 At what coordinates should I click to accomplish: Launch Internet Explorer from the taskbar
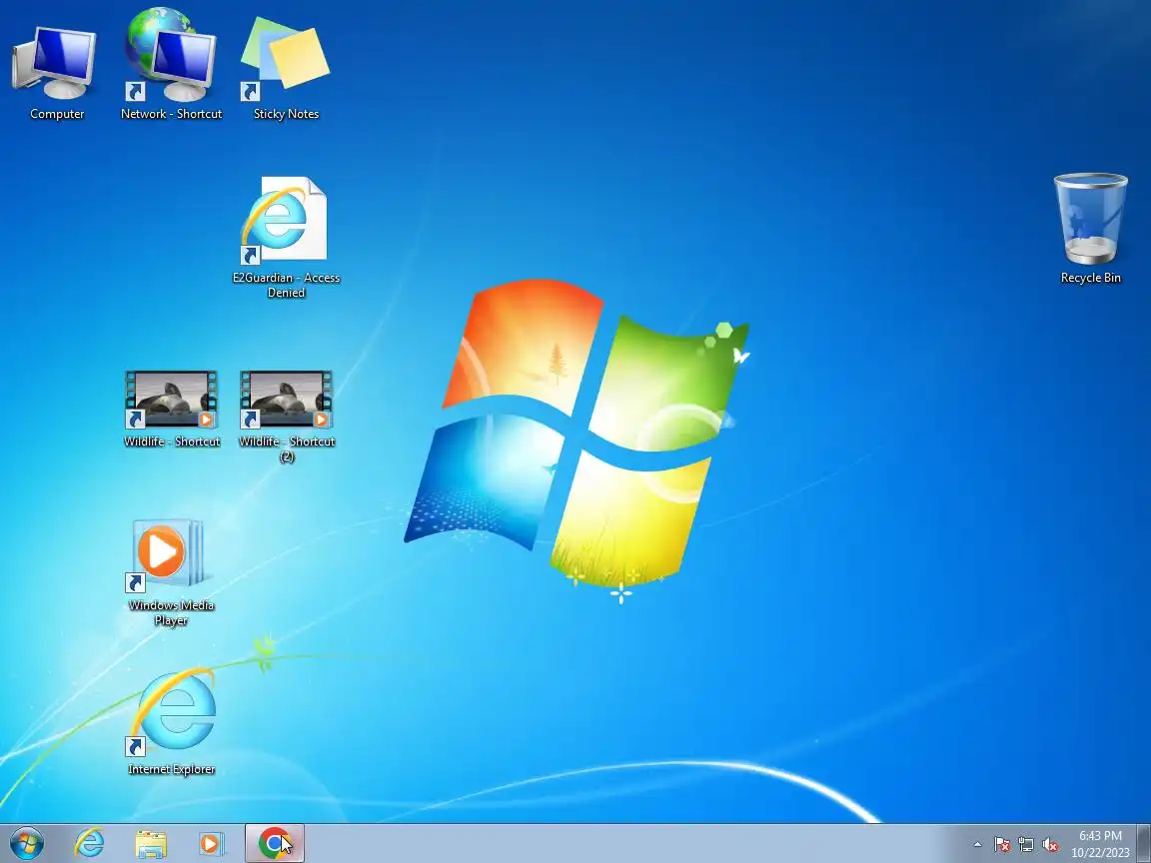[x=90, y=844]
